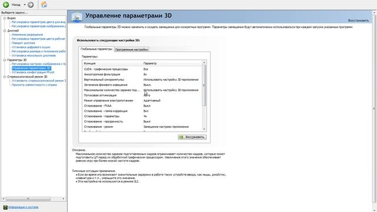Select 'Поворот дисплея' in the tree
Image resolution: width=377 pixels, height=212 pixels.
pos(24,43)
